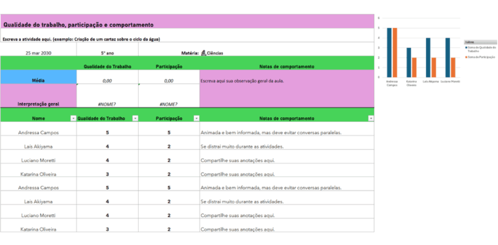This screenshot has width=498, height=245.
Task: Select the date cell 25 mar 2030
Action: [38, 49]
